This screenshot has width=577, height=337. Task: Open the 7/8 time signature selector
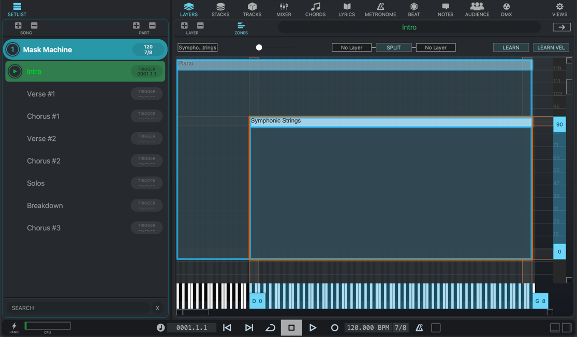(401, 328)
